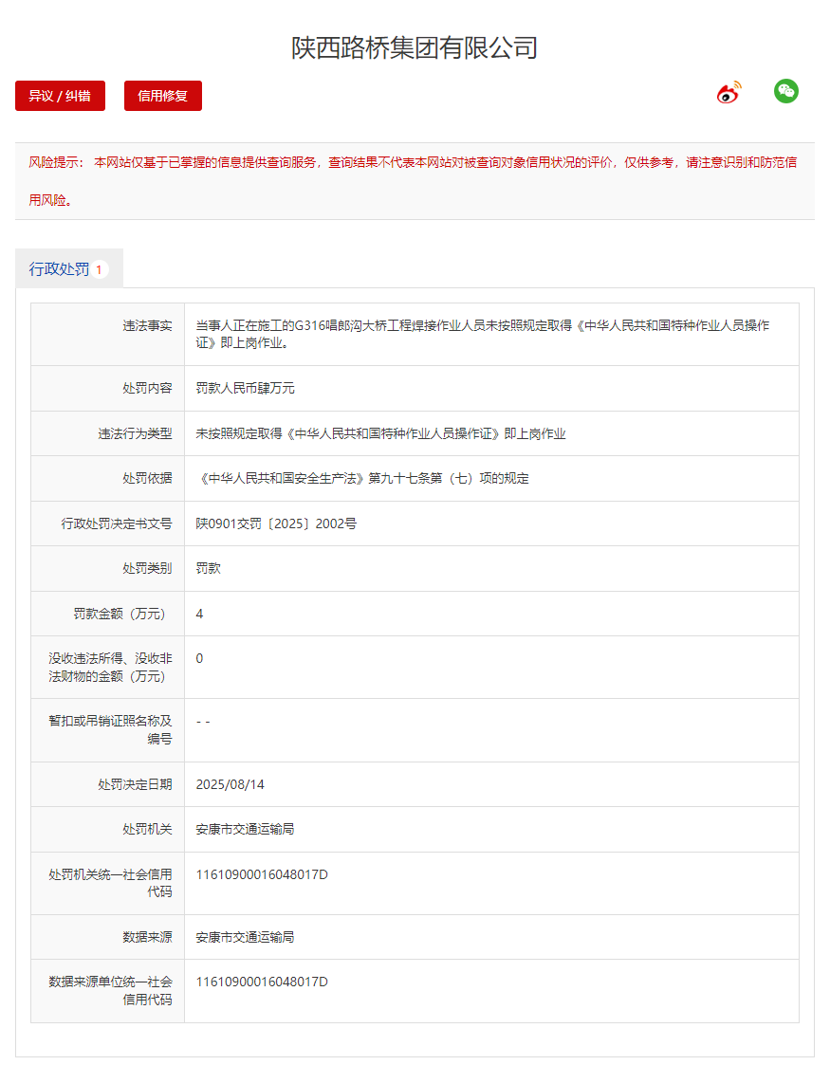The width and height of the screenshot is (830, 1065).
Task: Click the 处罚内容 label
Action: pyautogui.click(x=147, y=388)
